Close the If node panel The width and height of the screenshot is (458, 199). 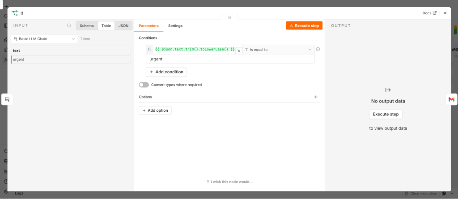click(x=445, y=13)
